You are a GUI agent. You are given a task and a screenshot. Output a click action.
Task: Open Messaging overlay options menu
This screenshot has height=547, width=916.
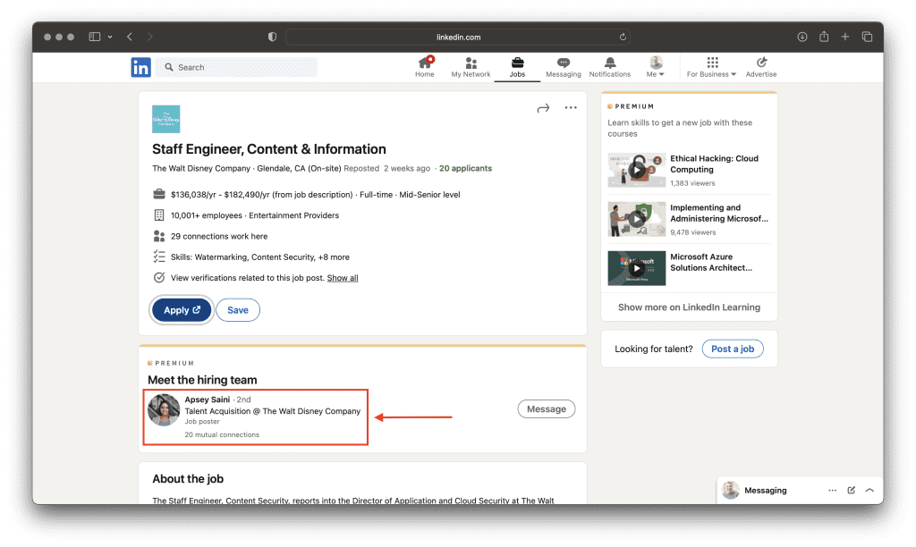pos(833,491)
